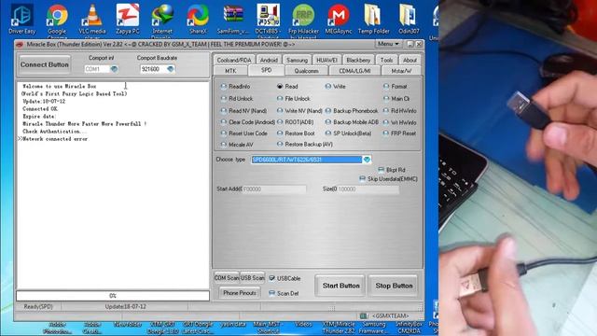Switch to the MTK tab
Image resolution: width=597 pixels, height=336 pixels.
coord(230,71)
